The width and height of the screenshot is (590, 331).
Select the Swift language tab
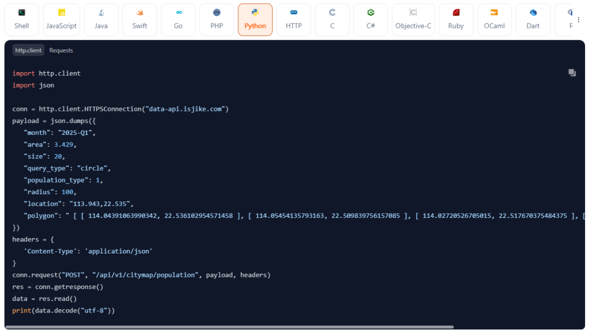pyautogui.click(x=140, y=20)
